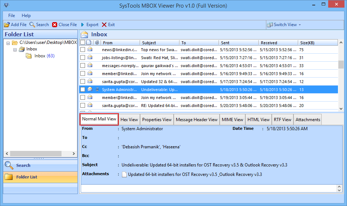Check the System Administrator email checkbox
Image resolution: width=347 pixels, height=206 pixels.
point(83,89)
